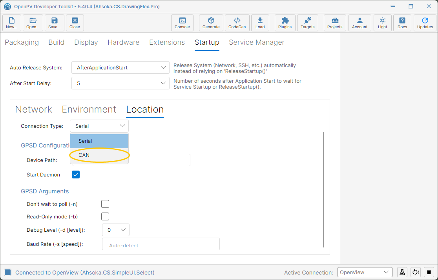
Task: Close the current project from toolbar
Action: coord(75,23)
